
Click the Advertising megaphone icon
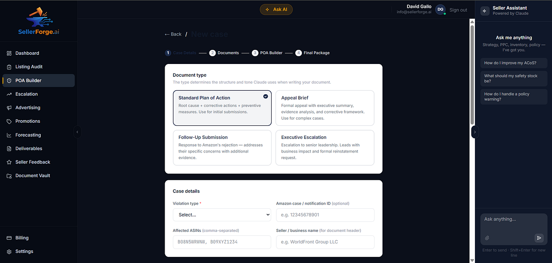9,107
